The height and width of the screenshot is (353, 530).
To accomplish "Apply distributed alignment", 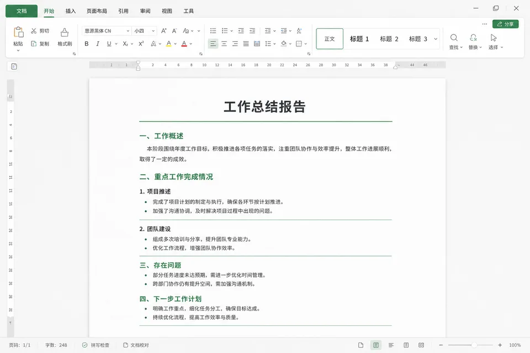I will pos(257,44).
